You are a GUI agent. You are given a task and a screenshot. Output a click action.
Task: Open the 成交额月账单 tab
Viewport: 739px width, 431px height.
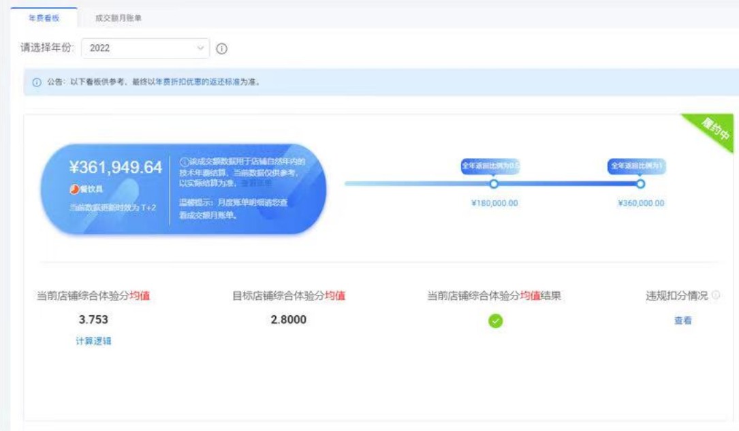[119, 18]
